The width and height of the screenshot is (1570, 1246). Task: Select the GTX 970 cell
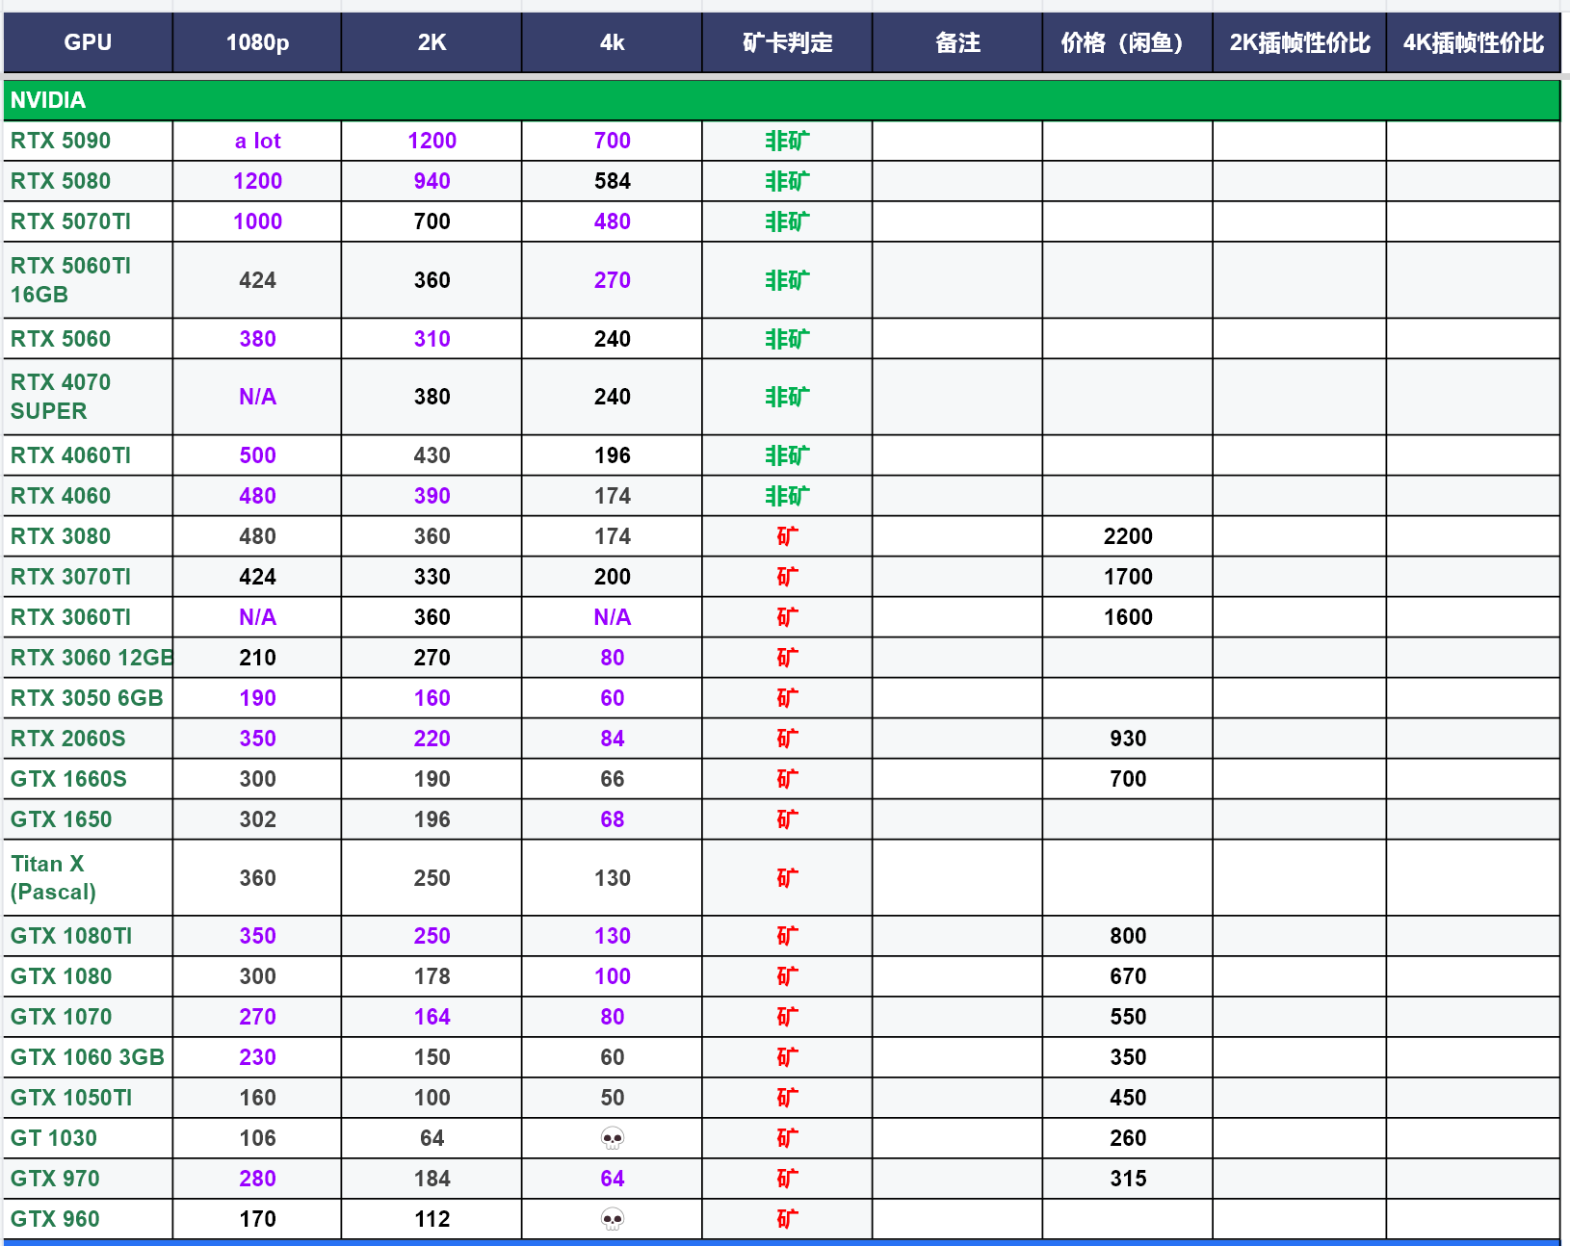point(88,1179)
